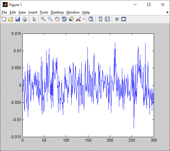Click the New Figure icon
Viewport: 170px width, 151px height.
click(4, 19)
